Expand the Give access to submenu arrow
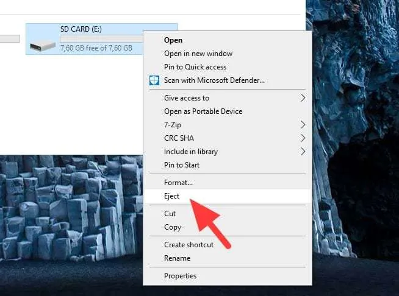This screenshot has width=399, height=296. point(303,98)
